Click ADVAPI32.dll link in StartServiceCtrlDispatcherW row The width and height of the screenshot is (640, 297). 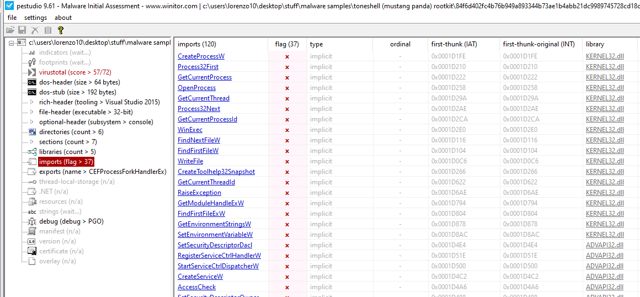click(605, 266)
